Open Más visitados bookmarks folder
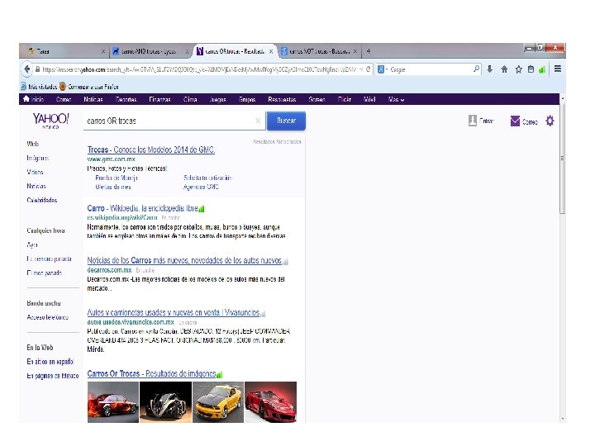 point(39,87)
